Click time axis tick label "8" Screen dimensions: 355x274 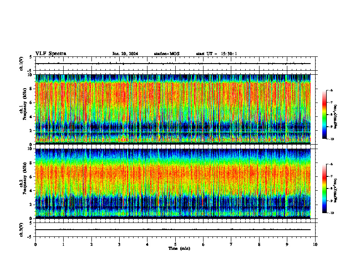(x=259, y=244)
